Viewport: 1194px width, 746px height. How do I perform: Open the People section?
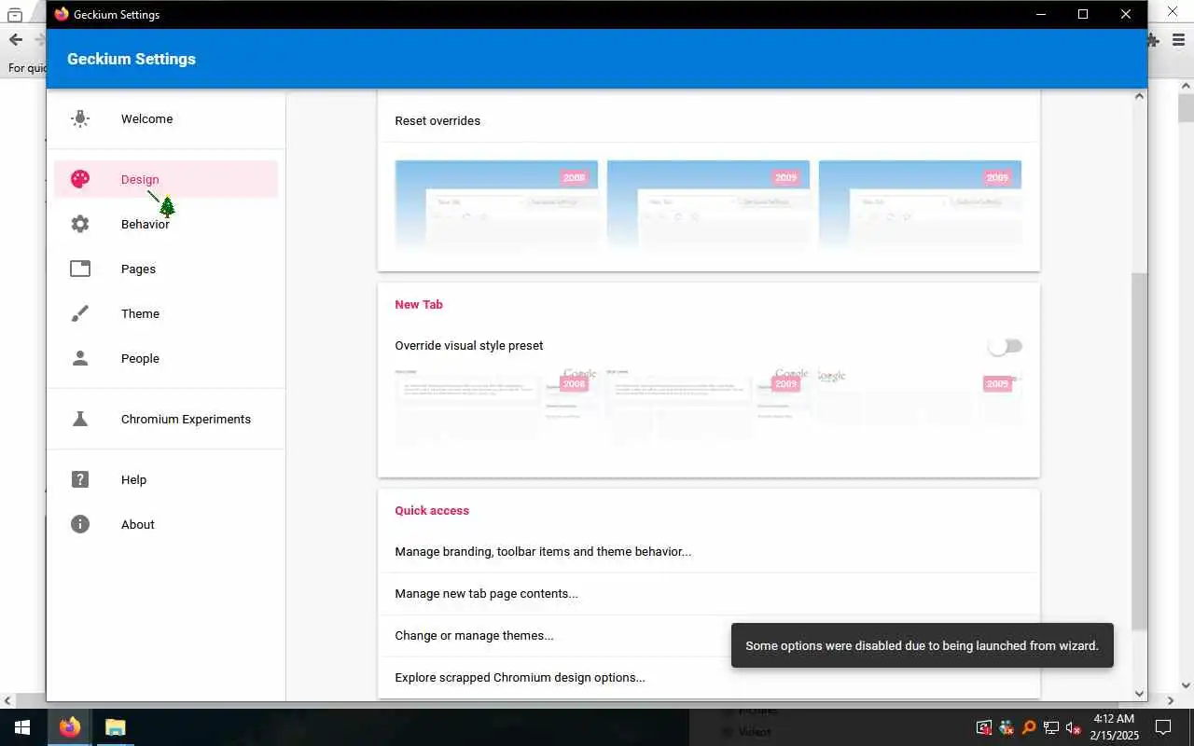click(165, 358)
